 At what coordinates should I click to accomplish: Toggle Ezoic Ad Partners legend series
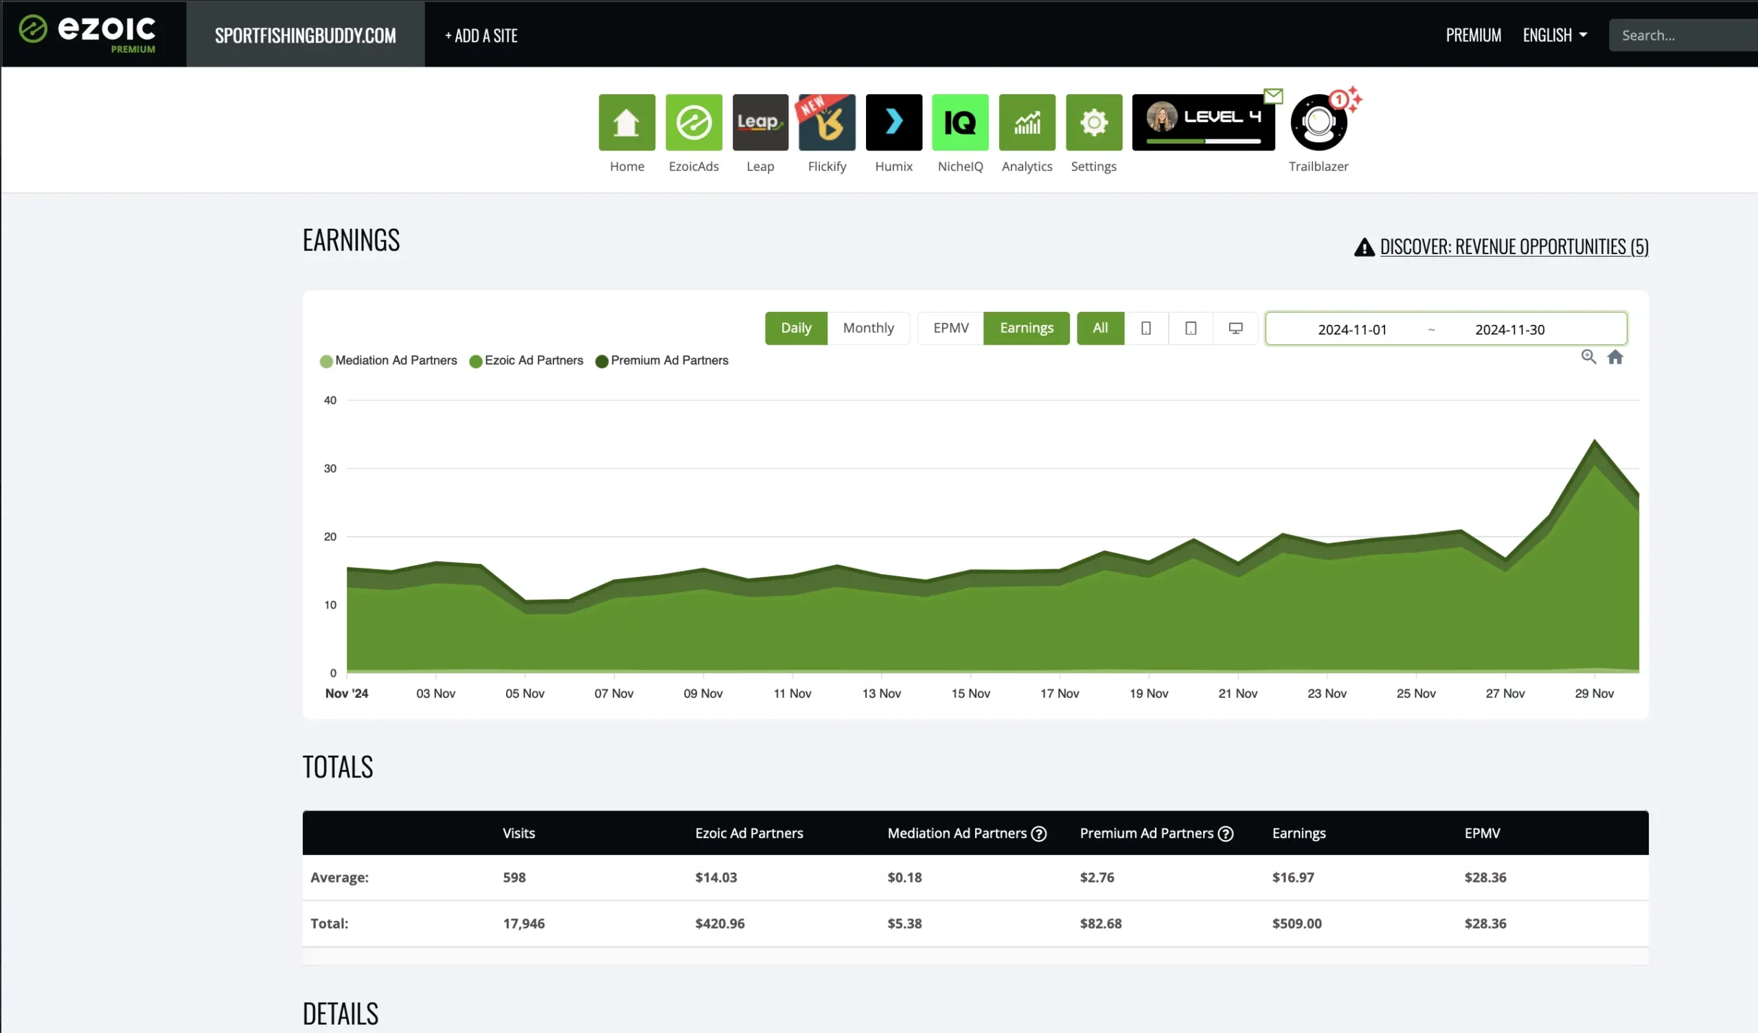click(x=526, y=360)
